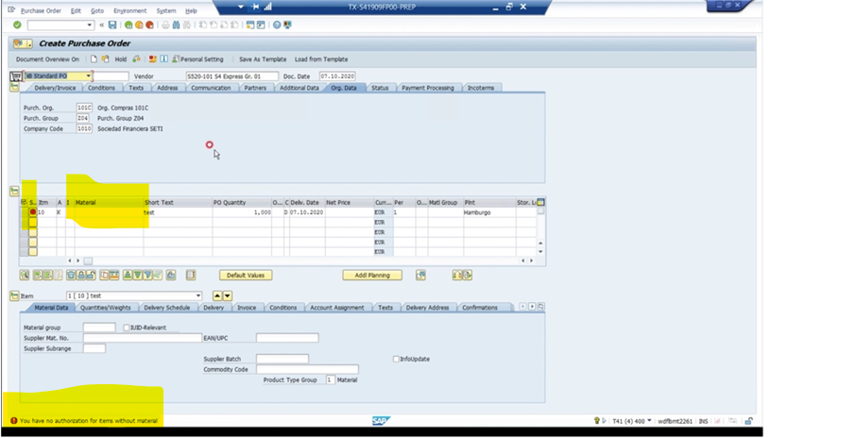Click the shopping cart icon beside Standard PO
This screenshot has height=438, width=856.
[x=16, y=76]
